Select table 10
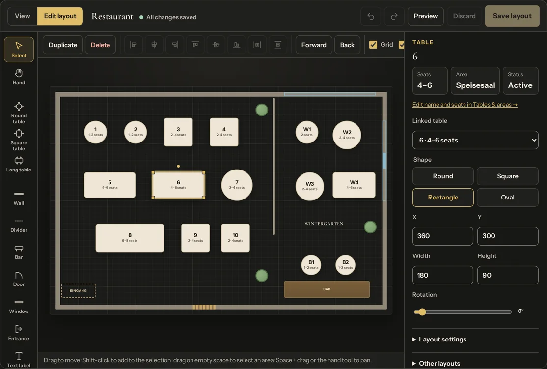 [236, 238]
